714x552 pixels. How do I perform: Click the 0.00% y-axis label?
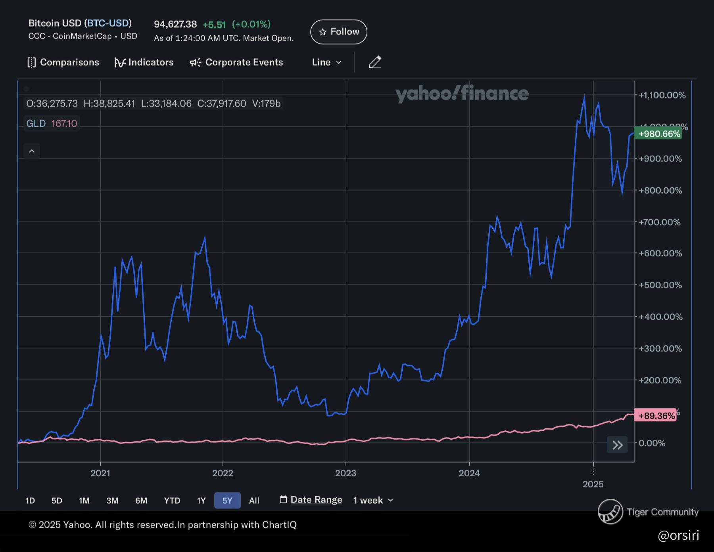pos(652,443)
